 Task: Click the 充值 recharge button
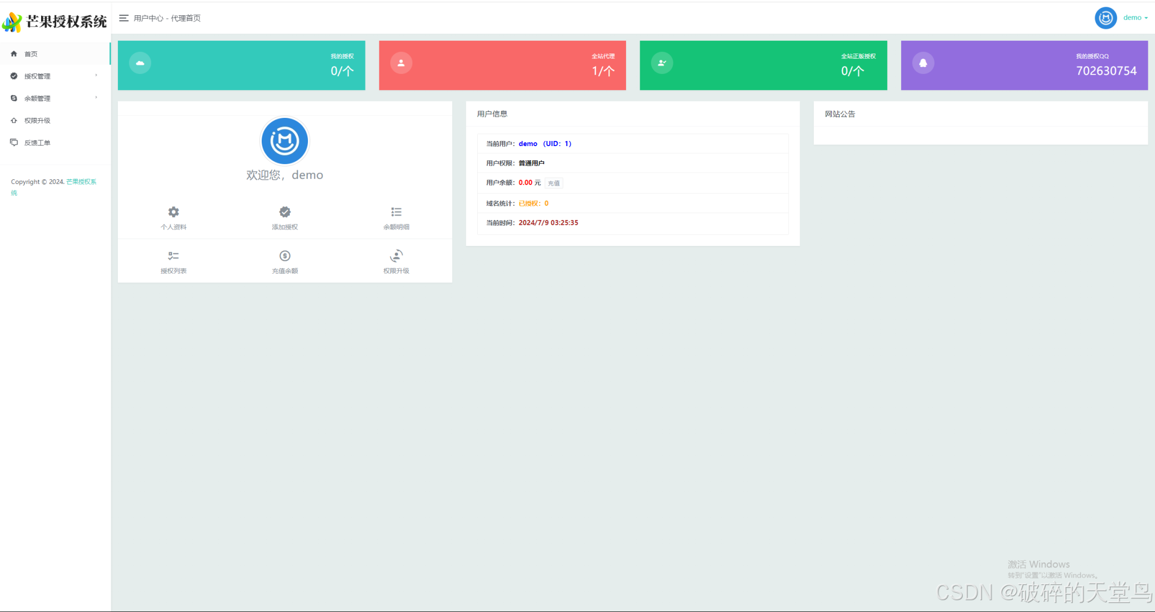[x=554, y=183]
